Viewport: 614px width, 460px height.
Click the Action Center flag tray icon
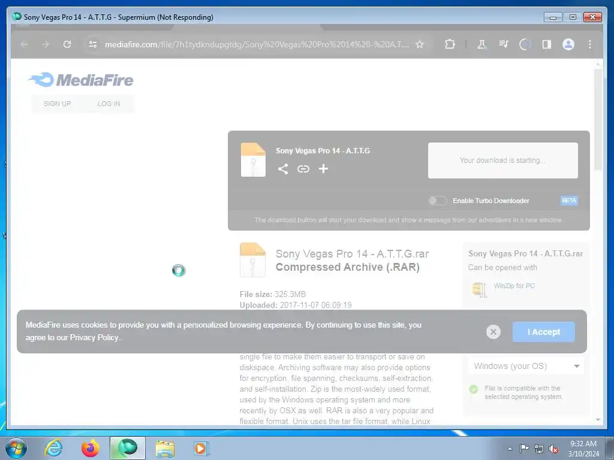point(524,448)
